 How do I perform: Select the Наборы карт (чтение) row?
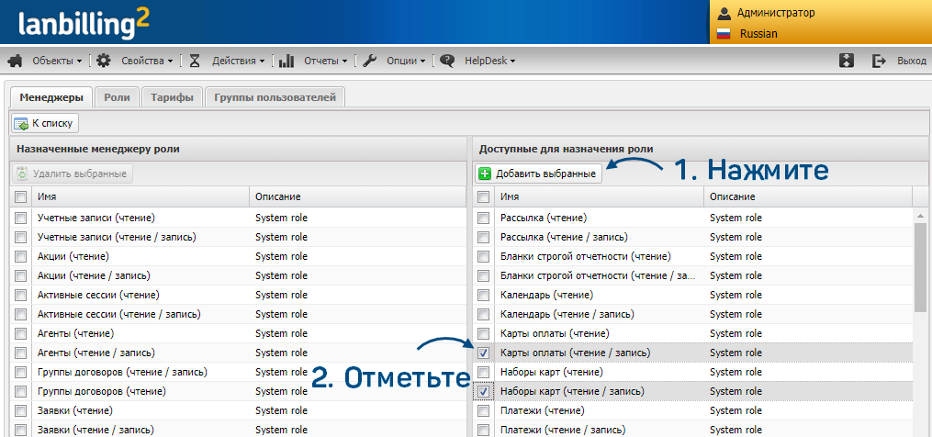[693, 372]
